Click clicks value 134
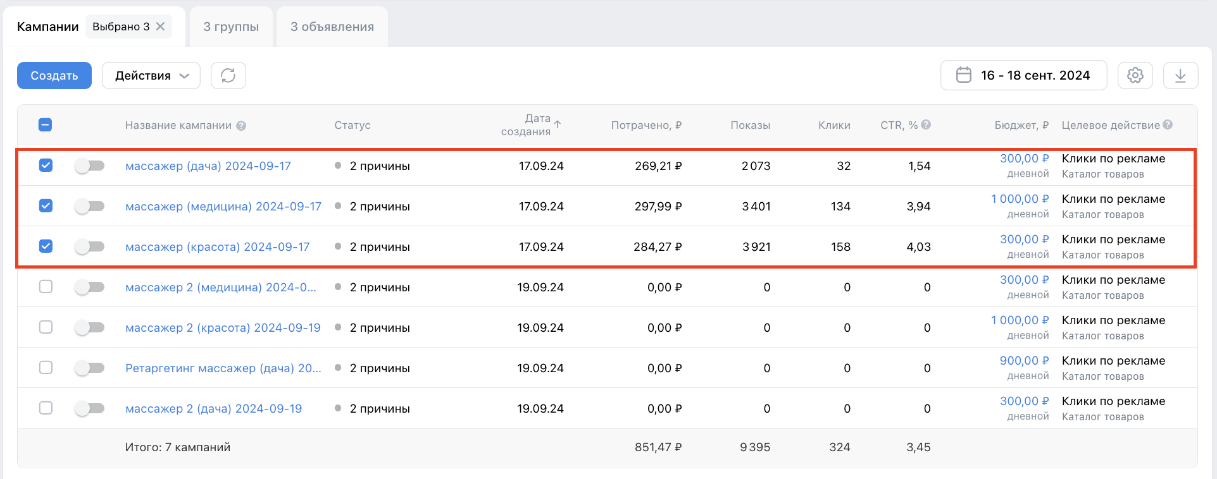 (x=840, y=207)
